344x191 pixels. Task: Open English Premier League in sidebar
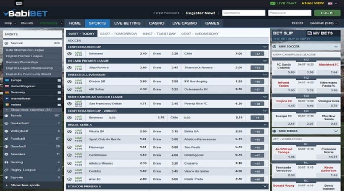[x=24, y=56]
